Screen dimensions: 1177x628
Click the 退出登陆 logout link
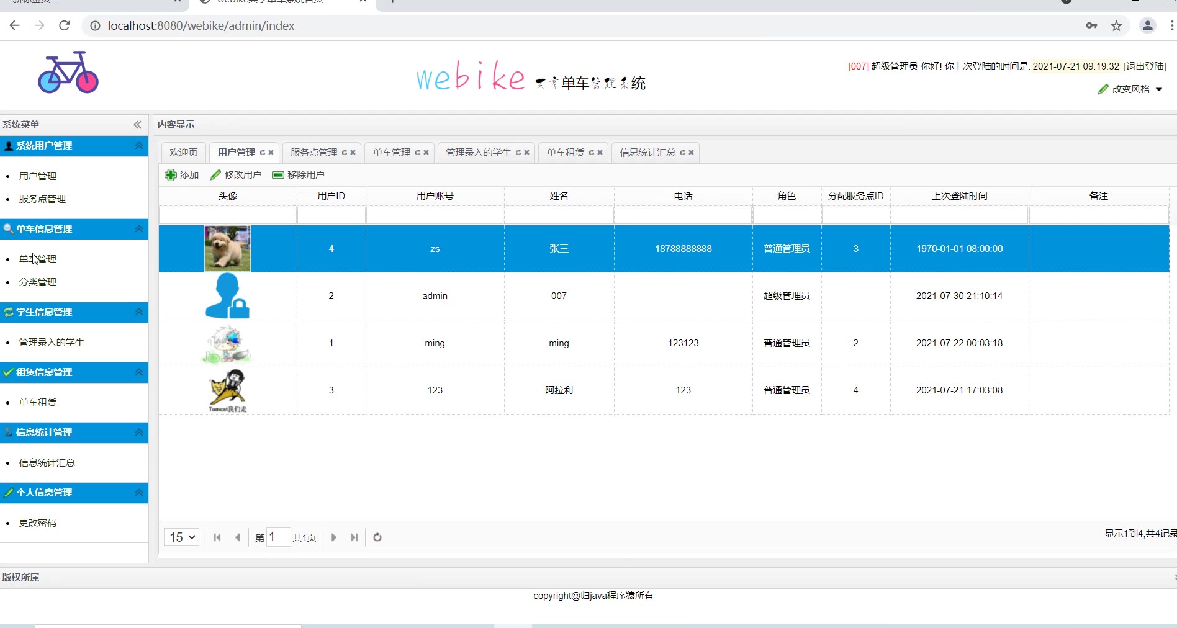pos(1145,66)
